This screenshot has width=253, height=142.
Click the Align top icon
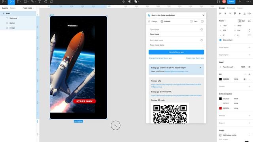pos(235,13)
